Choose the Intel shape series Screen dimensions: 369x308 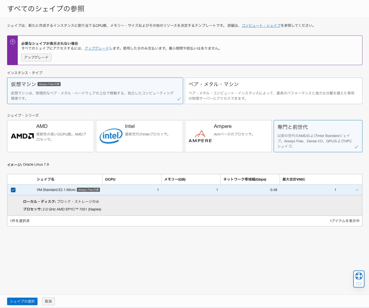pyautogui.click(x=139, y=136)
